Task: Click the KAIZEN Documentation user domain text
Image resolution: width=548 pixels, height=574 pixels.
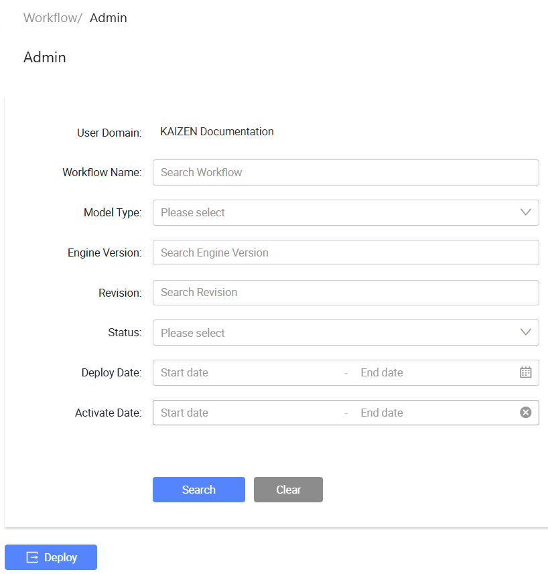Action: (217, 131)
